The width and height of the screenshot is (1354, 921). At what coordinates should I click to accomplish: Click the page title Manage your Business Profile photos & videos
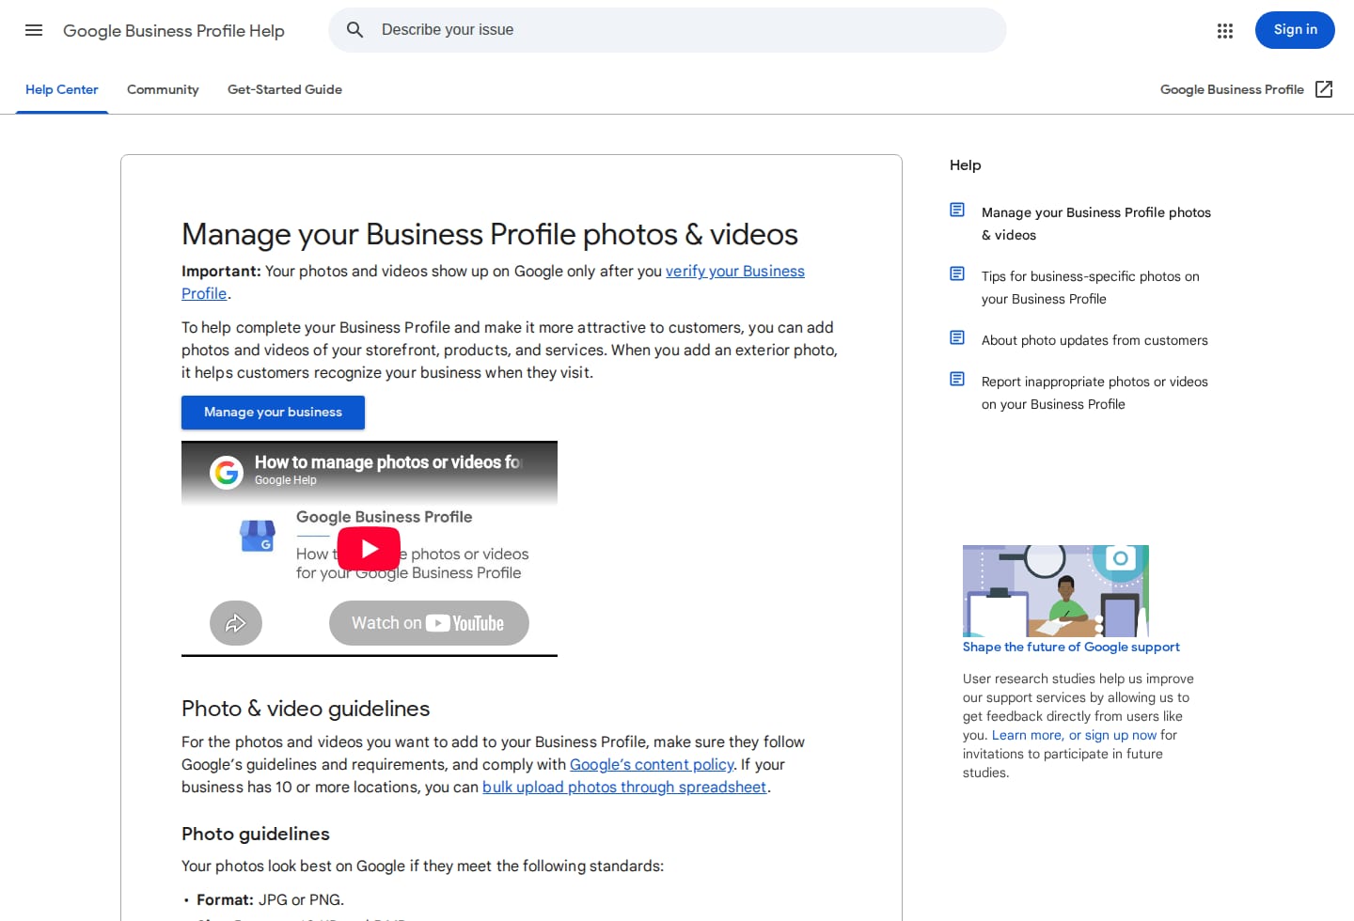490,235
